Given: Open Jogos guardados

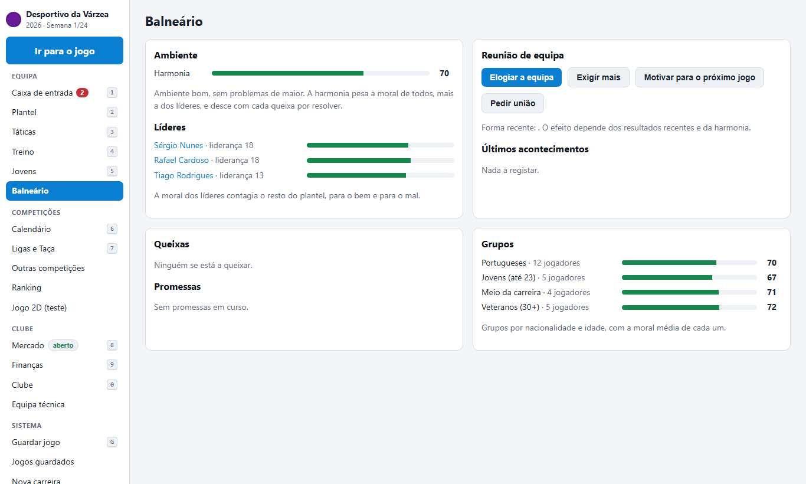Looking at the screenshot, I should (64, 462).
